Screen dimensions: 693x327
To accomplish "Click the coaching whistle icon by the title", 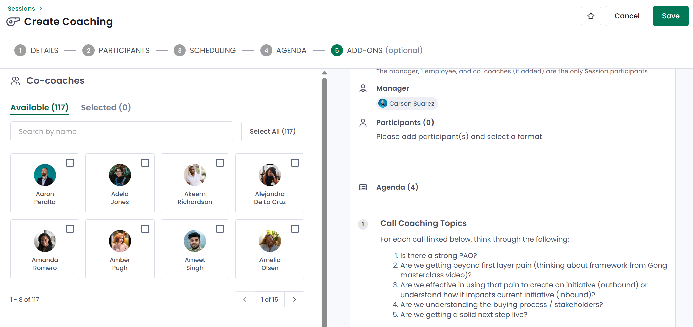I will point(13,22).
